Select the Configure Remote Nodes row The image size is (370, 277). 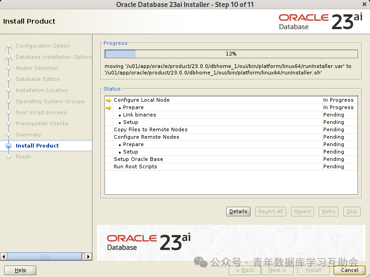(x=231, y=137)
